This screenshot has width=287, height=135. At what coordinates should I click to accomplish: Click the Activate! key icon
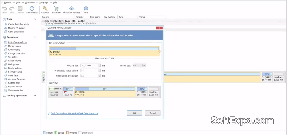coord(45,8)
